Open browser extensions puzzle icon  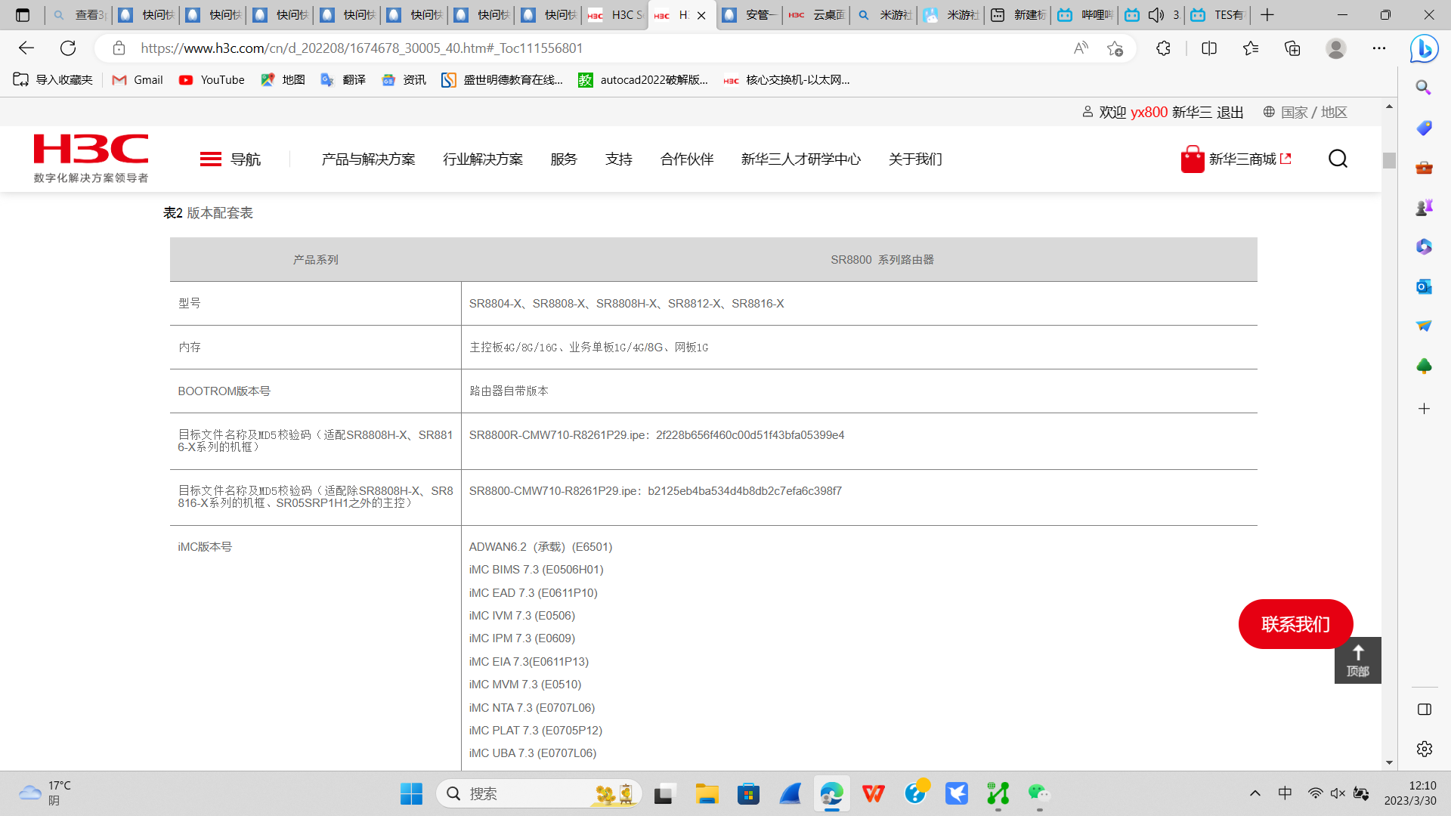point(1163,48)
